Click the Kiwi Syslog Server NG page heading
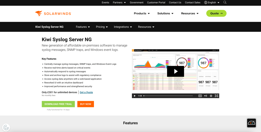This screenshot has width=261, height=132. pos(67,39)
